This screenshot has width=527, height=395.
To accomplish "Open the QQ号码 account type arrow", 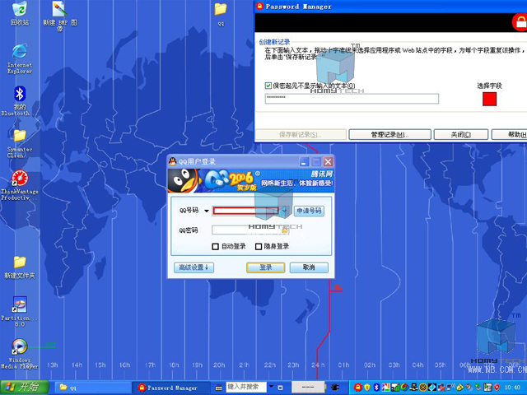I will (207, 211).
